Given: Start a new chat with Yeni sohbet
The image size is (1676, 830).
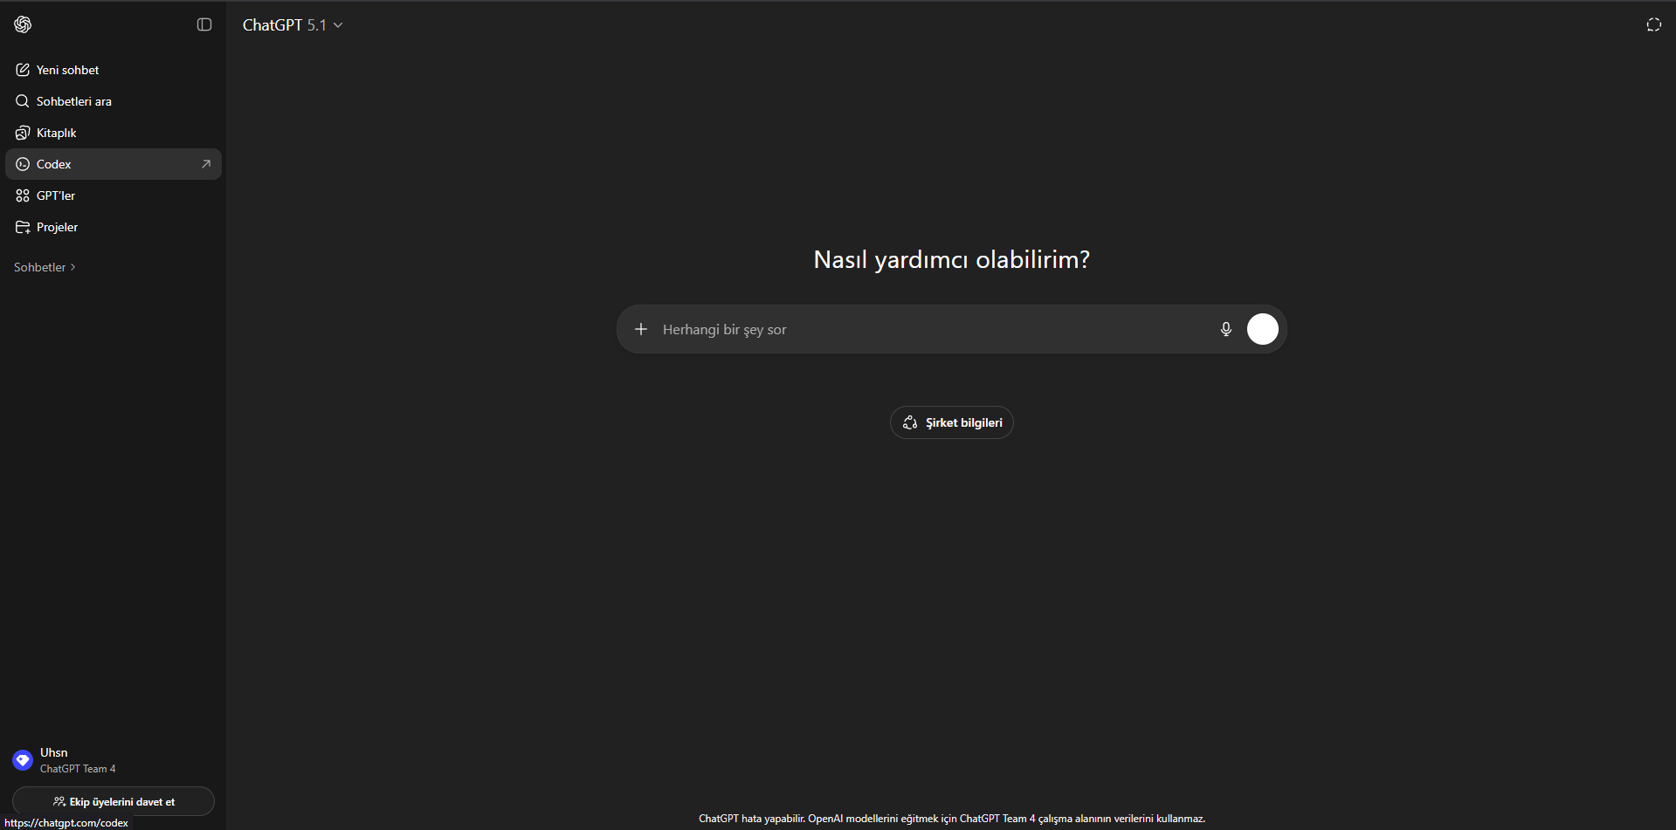Looking at the screenshot, I should 68,70.
